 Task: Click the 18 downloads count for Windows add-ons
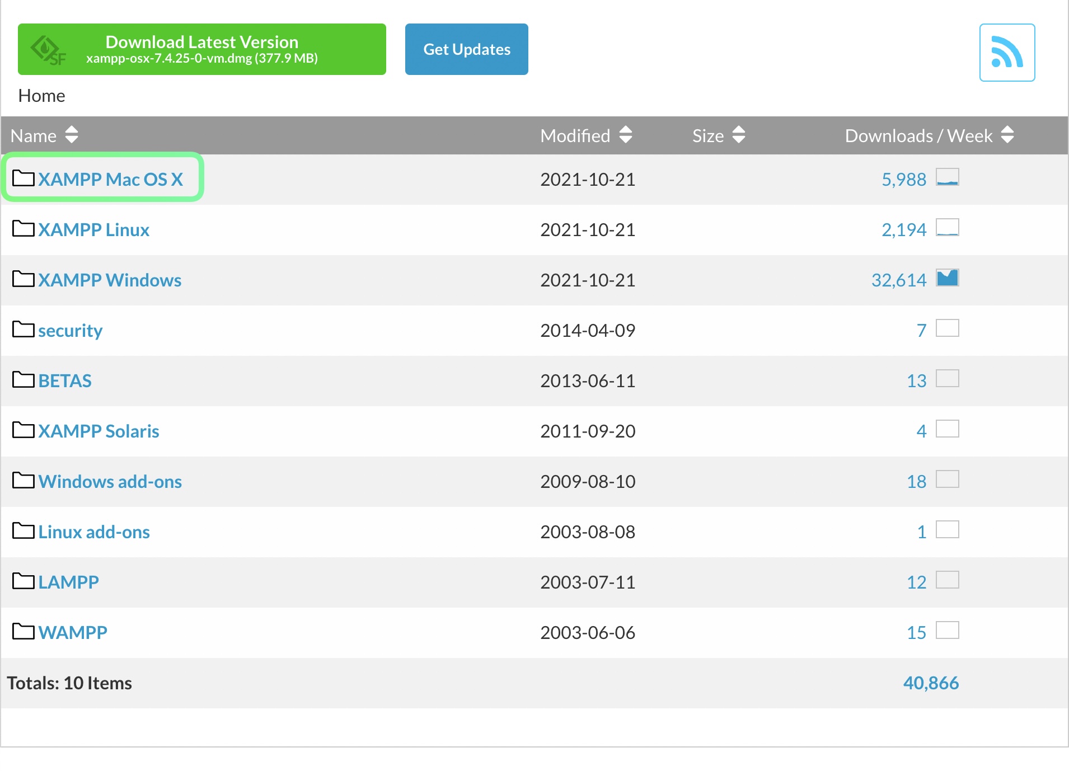point(917,481)
